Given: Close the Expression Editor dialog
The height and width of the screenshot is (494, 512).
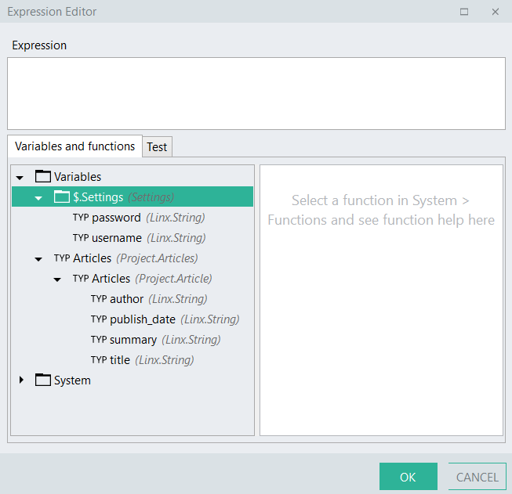Looking at the screenshot, I should (x=495, y=12).
